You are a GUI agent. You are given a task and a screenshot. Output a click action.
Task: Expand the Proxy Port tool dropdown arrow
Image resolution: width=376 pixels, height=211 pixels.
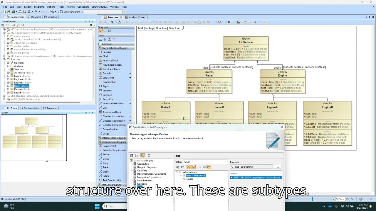coord(130,99)
